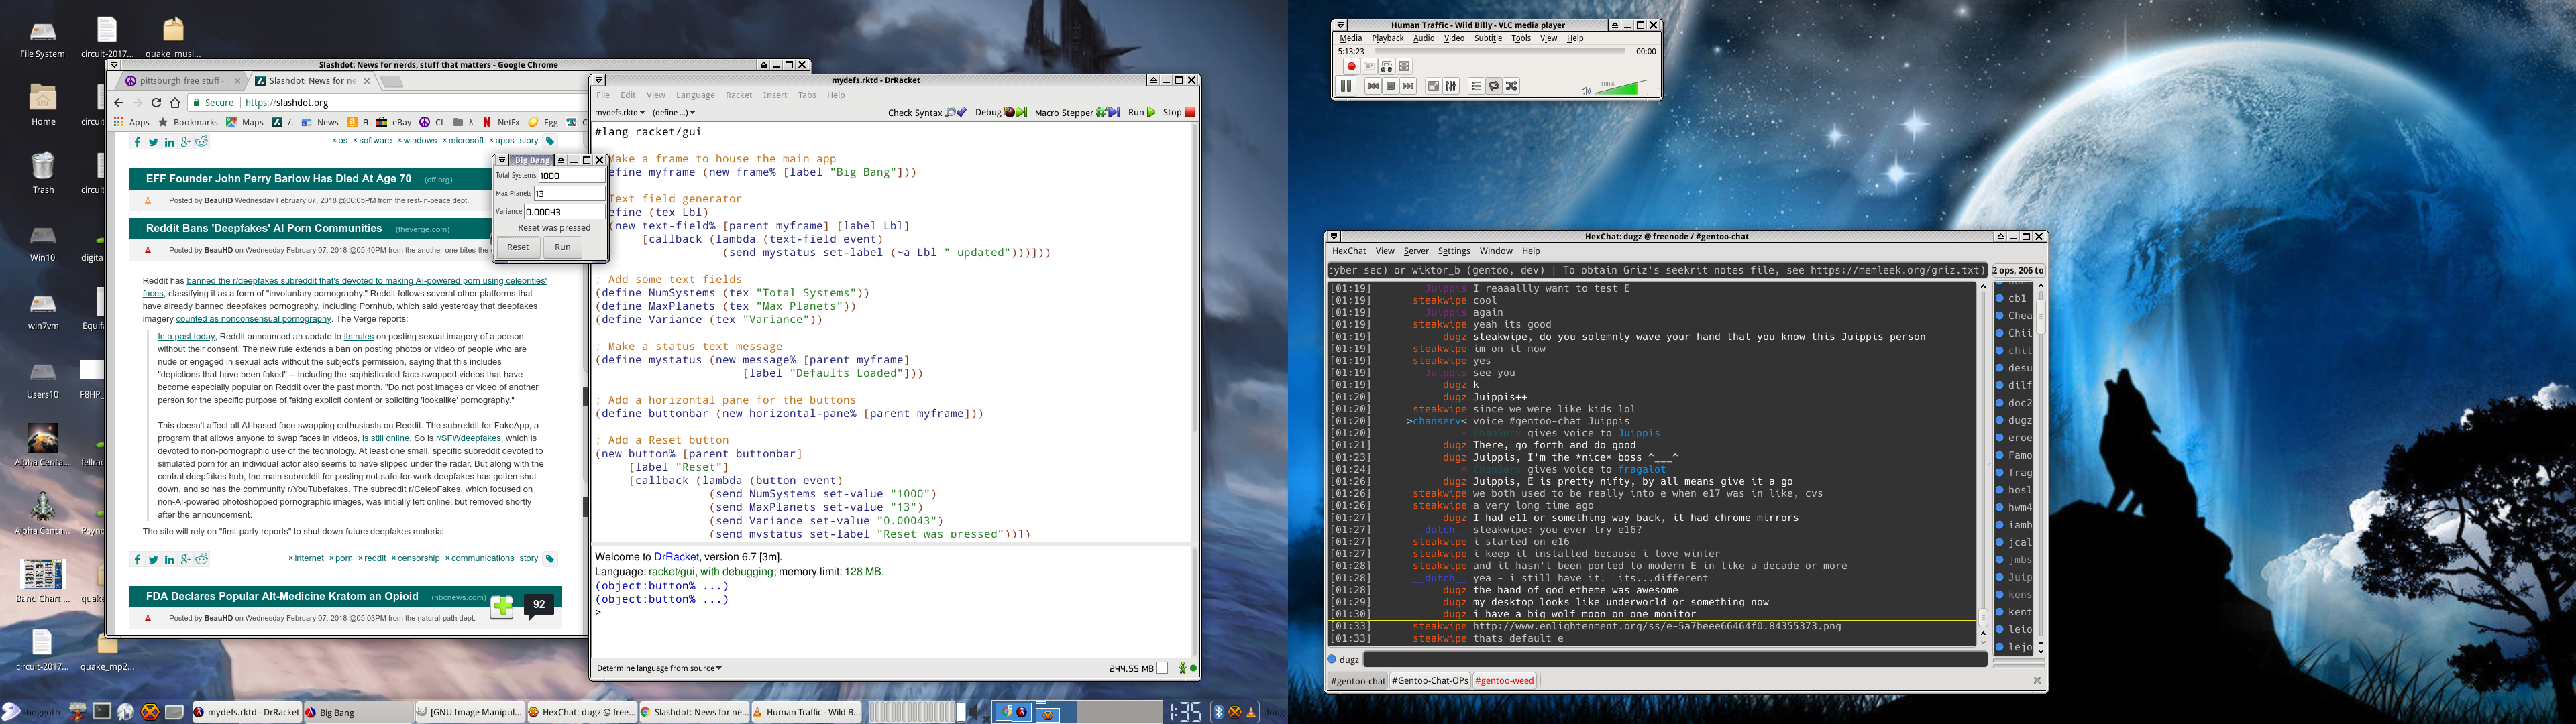Reload the Slashdot page
The height and width of the screenshot is (724, 2576).
[x=156, y=102]
